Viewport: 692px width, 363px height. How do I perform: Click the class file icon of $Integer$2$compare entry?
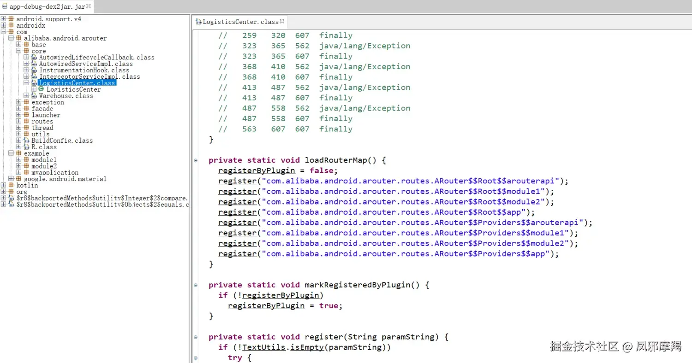[x=11, y=198]
